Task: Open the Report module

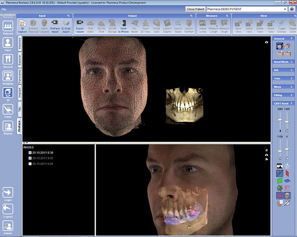Action: [8, 126]
